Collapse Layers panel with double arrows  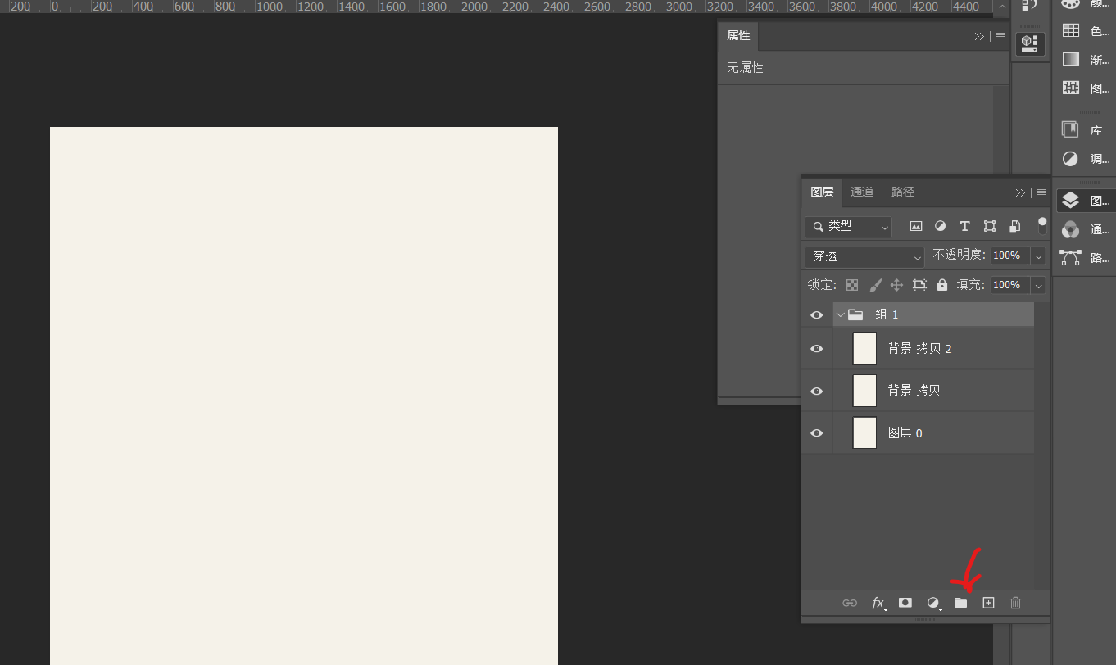[1020, 192]
